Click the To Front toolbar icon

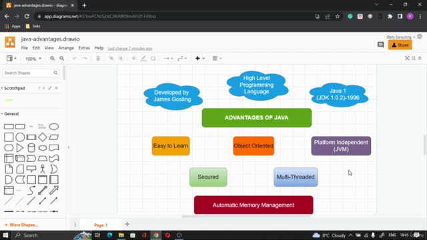[111, 58]
